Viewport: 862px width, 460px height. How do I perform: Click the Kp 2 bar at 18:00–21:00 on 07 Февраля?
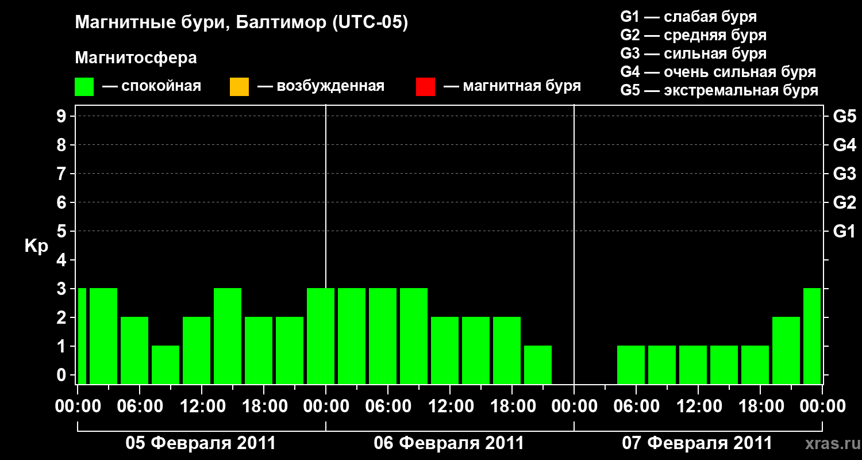point(786,350)
